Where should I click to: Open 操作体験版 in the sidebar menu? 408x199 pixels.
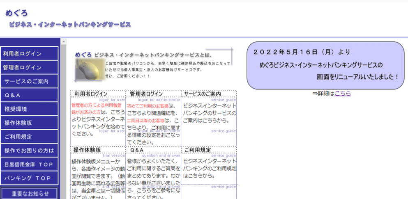(x=29, y=123)
